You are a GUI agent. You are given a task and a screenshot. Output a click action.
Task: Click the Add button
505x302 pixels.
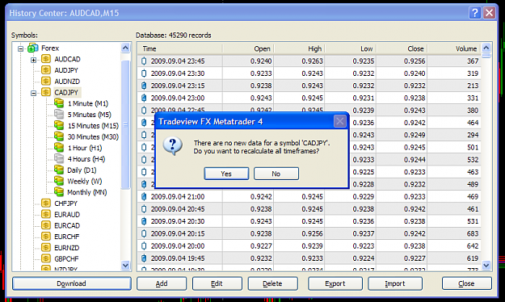tap(162, 283)
